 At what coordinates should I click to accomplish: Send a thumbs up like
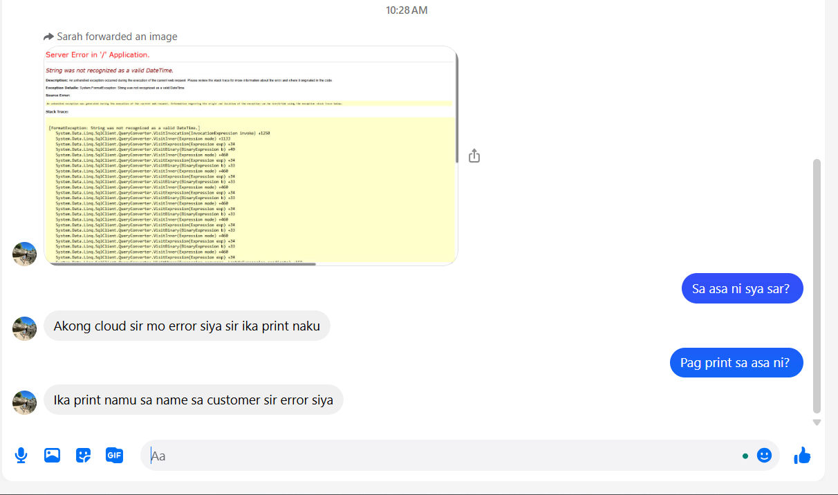(x=802, y=456)
